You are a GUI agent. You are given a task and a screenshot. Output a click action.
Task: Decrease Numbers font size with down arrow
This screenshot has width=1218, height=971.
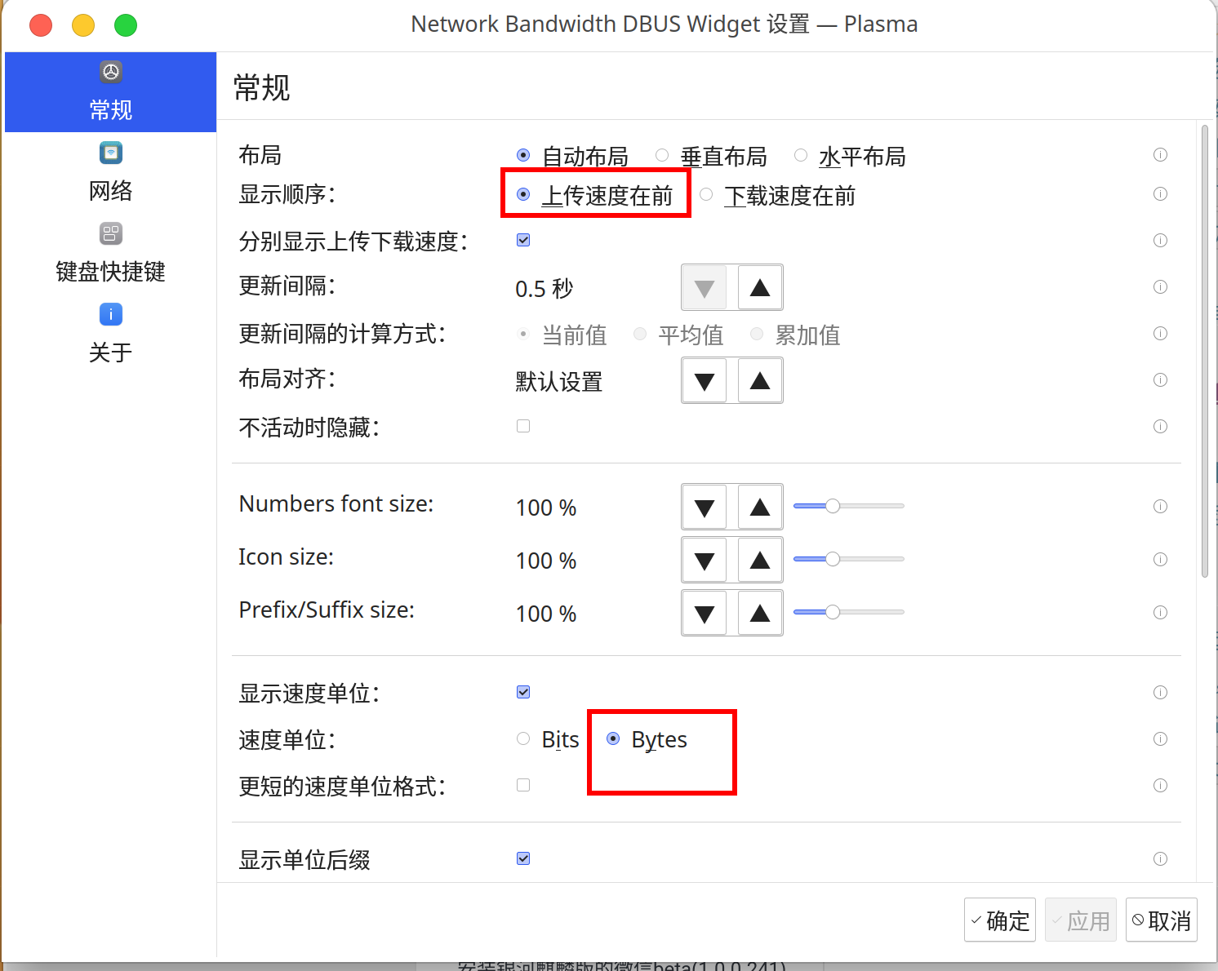705,507
